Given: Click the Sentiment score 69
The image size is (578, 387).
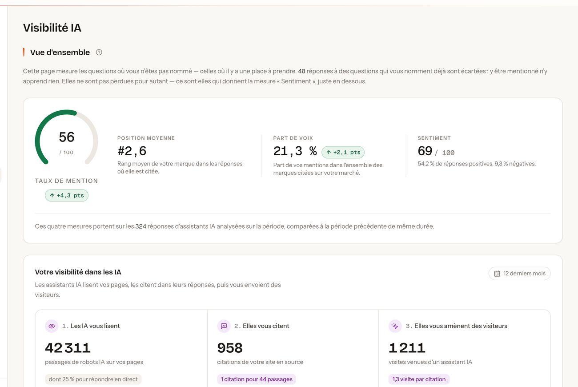Looking at the screenshot, I should pos(425,151).
